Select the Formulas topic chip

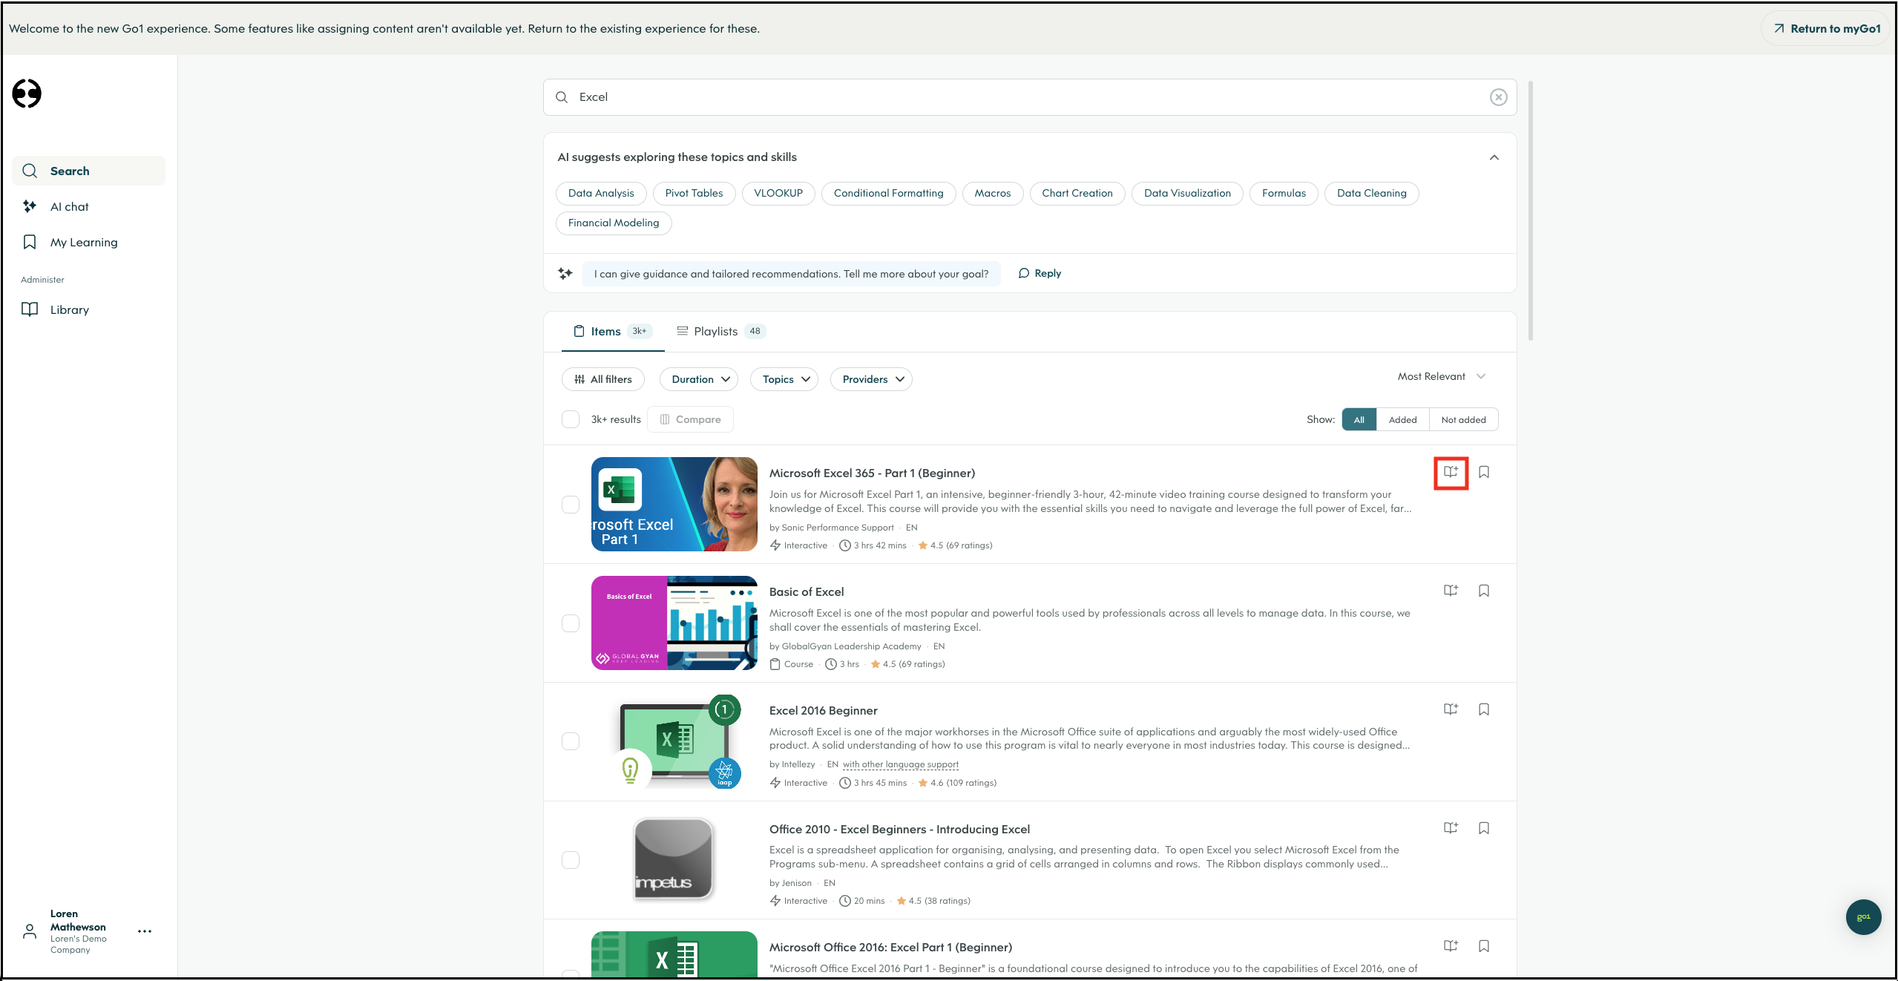pyautogui.click(x=1284, y=194)
